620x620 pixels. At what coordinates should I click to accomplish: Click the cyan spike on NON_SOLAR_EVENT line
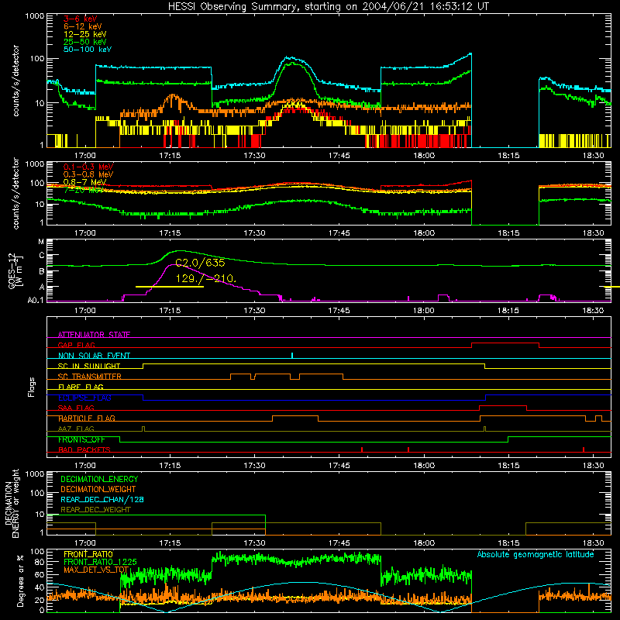[292, 355]
